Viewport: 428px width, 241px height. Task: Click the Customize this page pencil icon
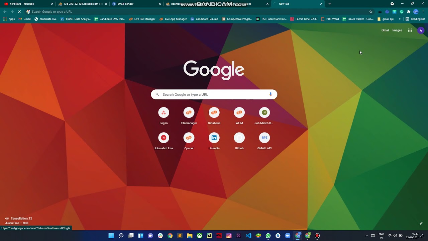pyautogui.click(x=421, y=223)
